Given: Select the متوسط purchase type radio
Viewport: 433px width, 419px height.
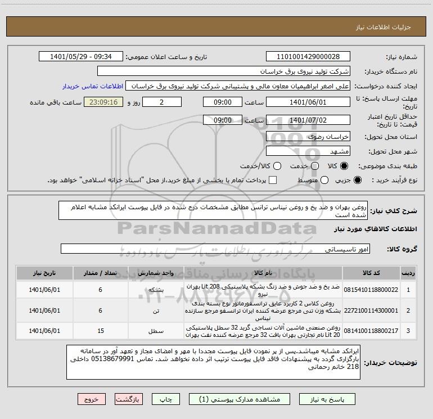Looking at the screenshot, I should click(x=324, y=180).
